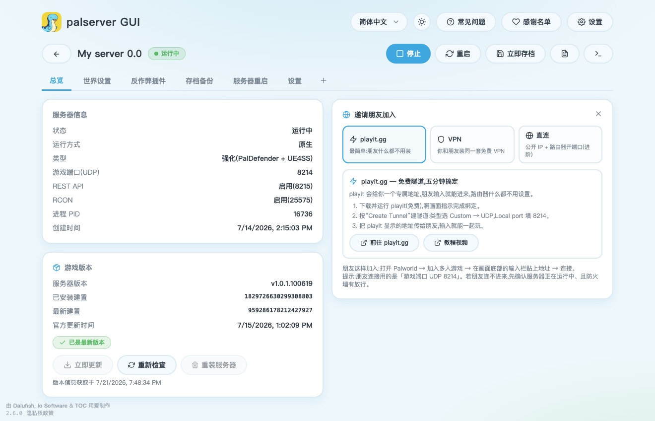
Task: Click the My server 0.0 title
Action: click(x=110, y=54)
